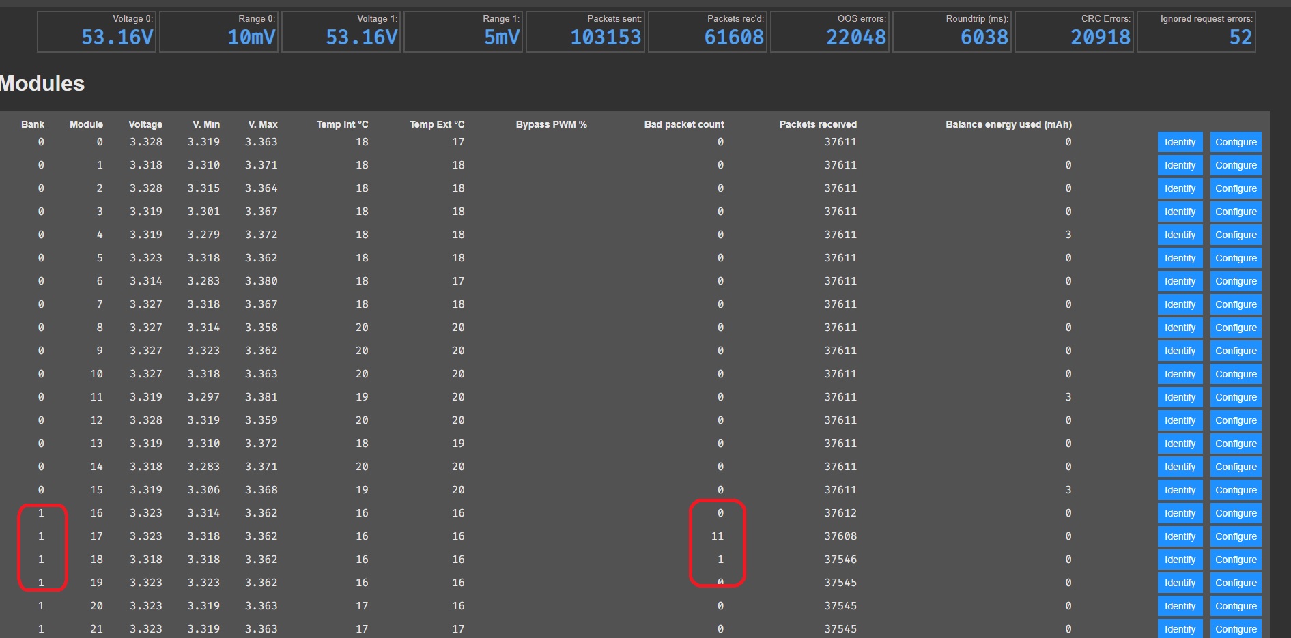Click Ignored request errors value 52
Image resolution: width=1291 pixels, height=638 pixels.
[x=1241, y=37]
